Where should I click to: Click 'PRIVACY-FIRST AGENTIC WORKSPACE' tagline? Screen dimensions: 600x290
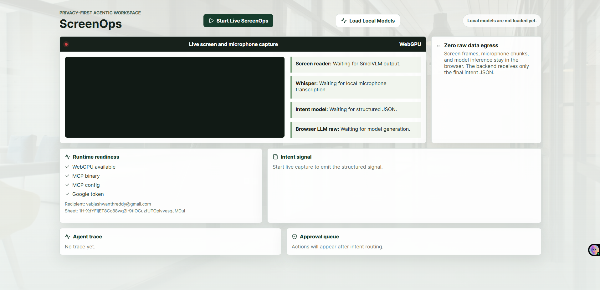(100, 13)
